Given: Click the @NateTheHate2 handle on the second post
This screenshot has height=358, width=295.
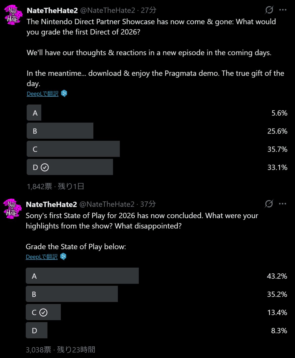Looking at the screenshot, I should pyautogui.click(x=107, y=204).
